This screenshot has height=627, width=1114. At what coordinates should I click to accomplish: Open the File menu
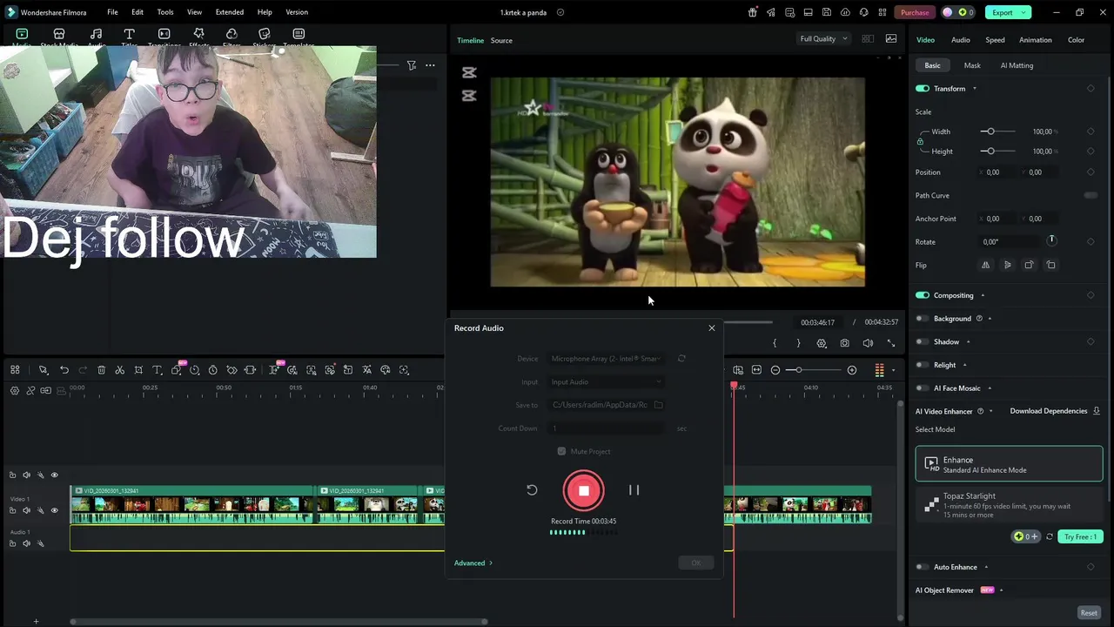click(112, 12)
